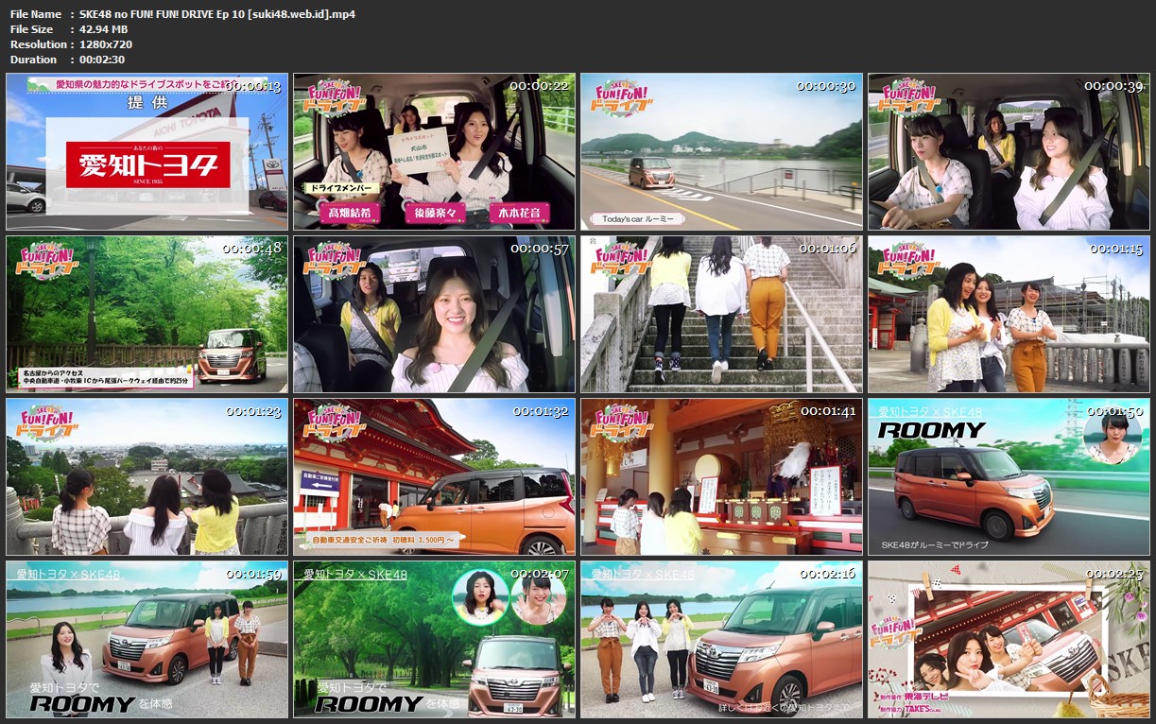Open the thumbnail at timestamp 00:00:39
The image size is (1156, 724).
tap(1009, 151)
